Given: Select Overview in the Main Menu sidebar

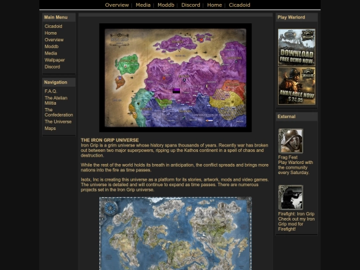Looking at the screenshot, I should coord(54,40).
